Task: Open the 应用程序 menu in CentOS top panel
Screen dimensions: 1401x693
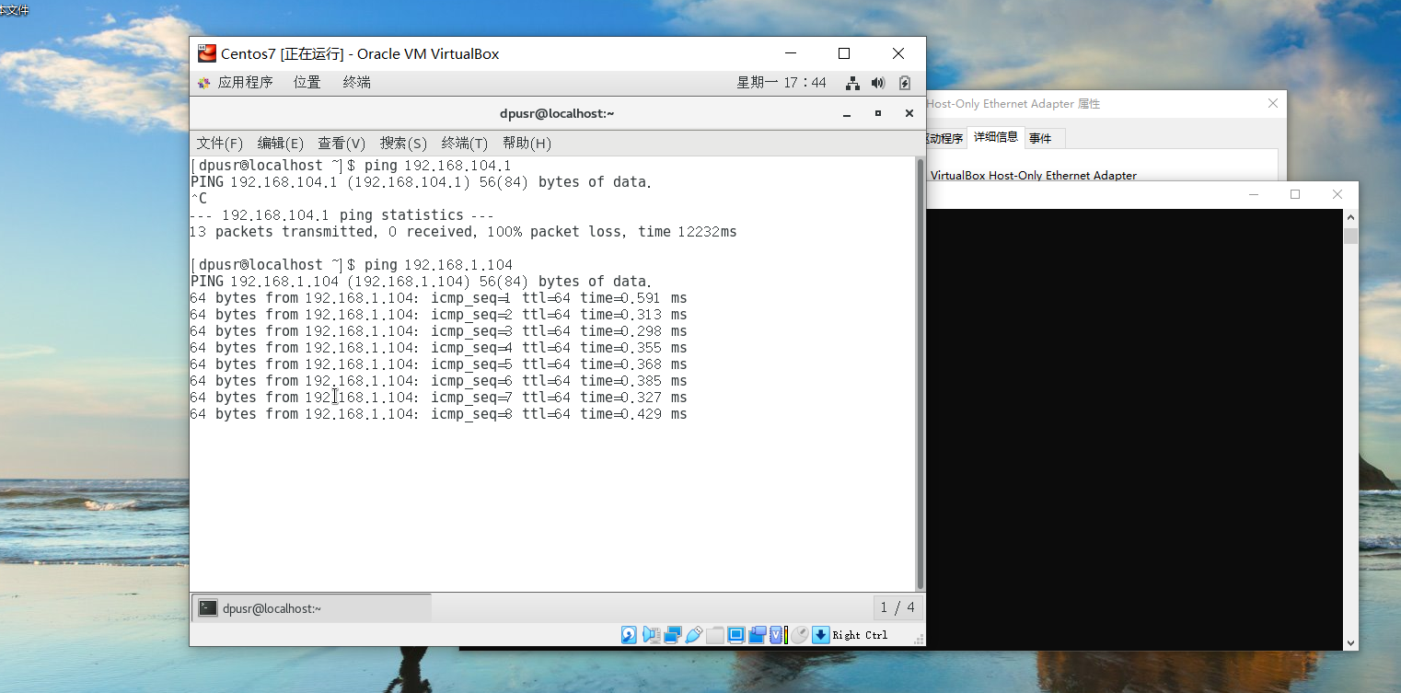Action: [x=245, y=83]
